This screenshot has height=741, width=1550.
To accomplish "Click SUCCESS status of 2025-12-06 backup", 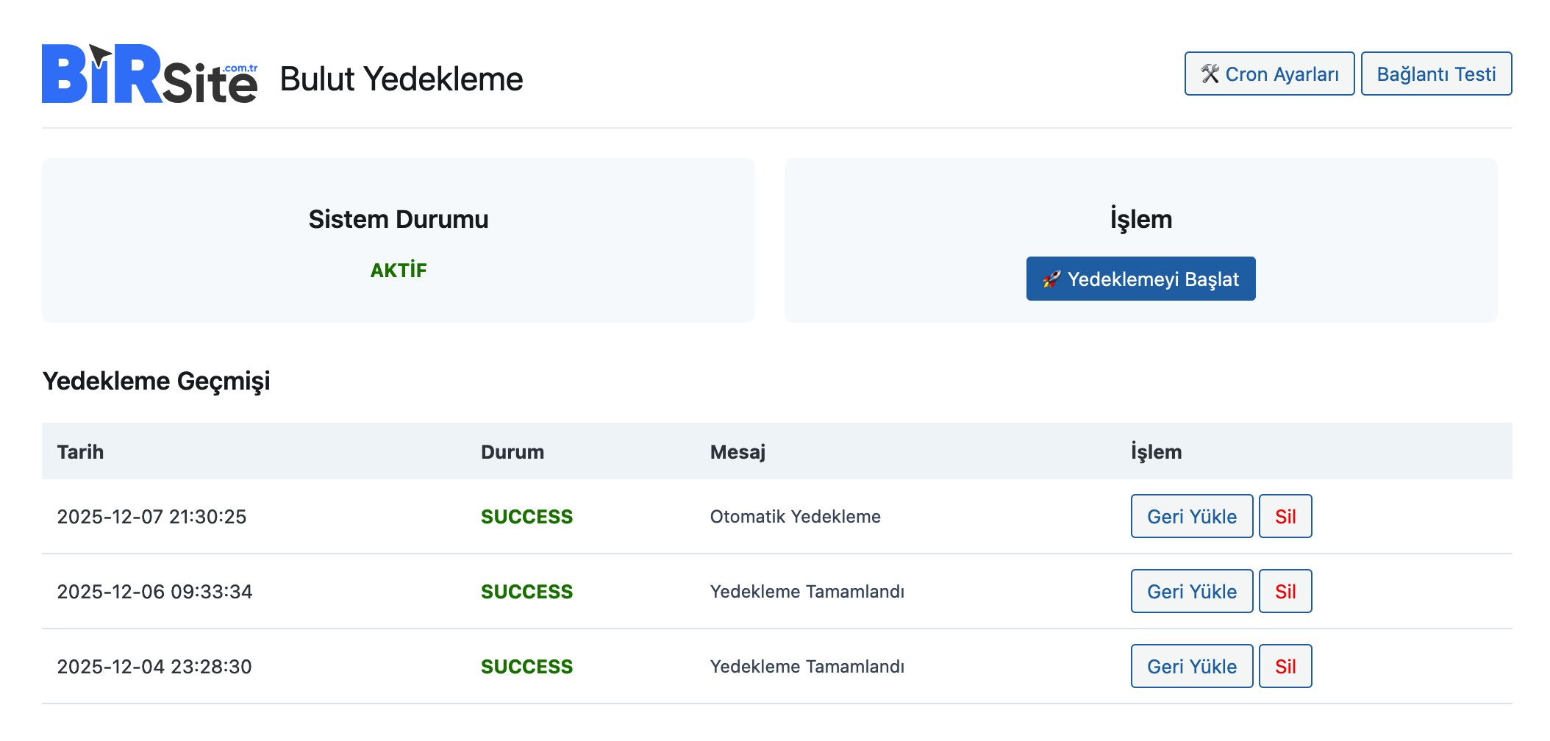I will (526, 592).
